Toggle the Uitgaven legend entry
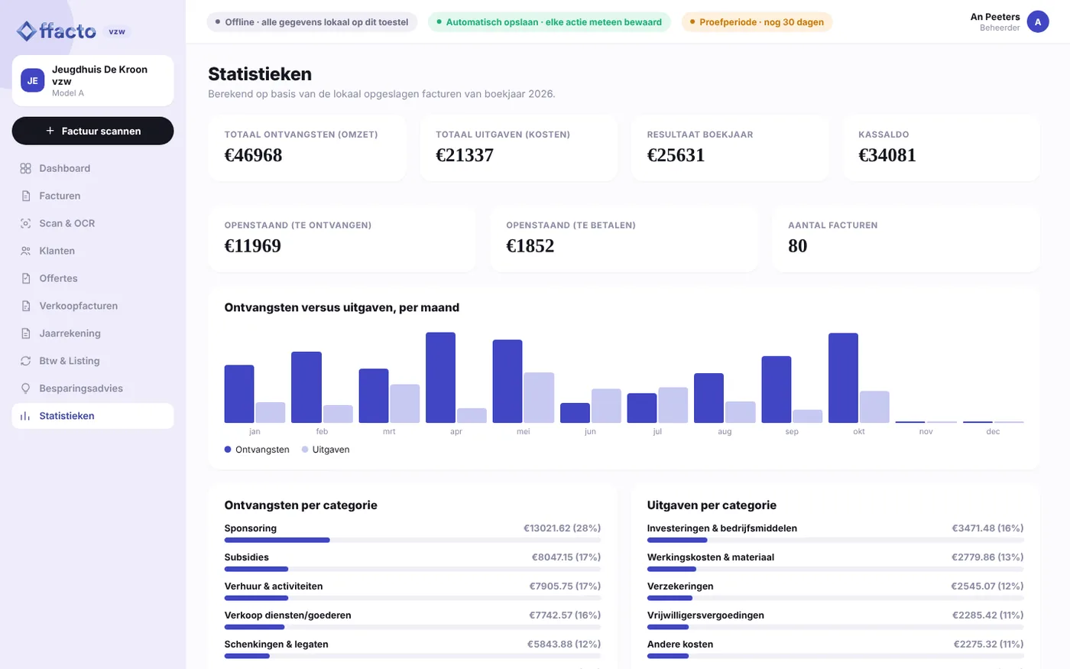1070x669 pixels. tap(326, 450)
